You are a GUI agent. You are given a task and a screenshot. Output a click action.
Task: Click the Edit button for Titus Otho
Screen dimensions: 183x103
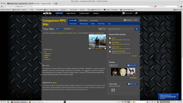coord(58,29)
